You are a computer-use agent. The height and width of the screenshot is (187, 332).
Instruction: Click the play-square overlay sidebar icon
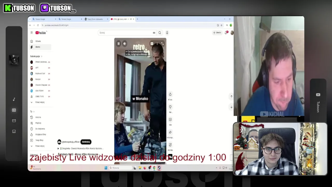pyautogui.click(x=14, y=110)
